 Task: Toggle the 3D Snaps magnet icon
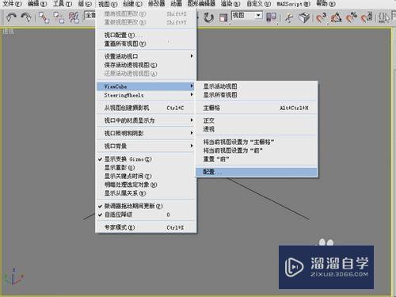(321, 17)
